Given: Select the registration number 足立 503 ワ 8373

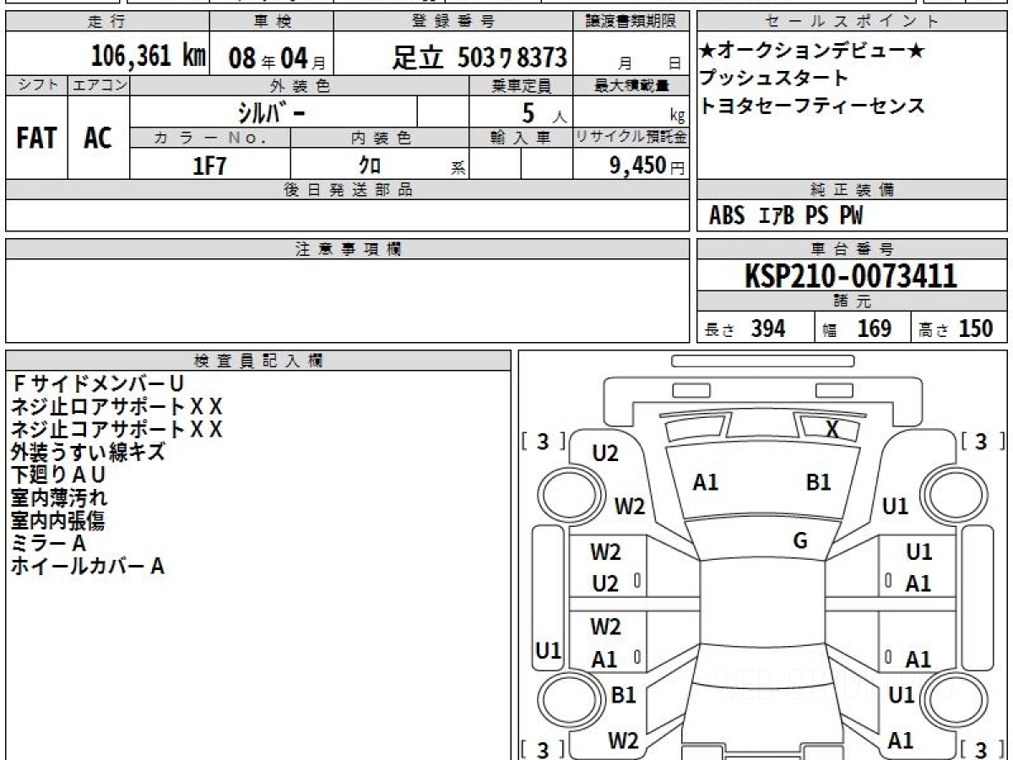Looking at the screenshot, I should click(x=479, y=57).
